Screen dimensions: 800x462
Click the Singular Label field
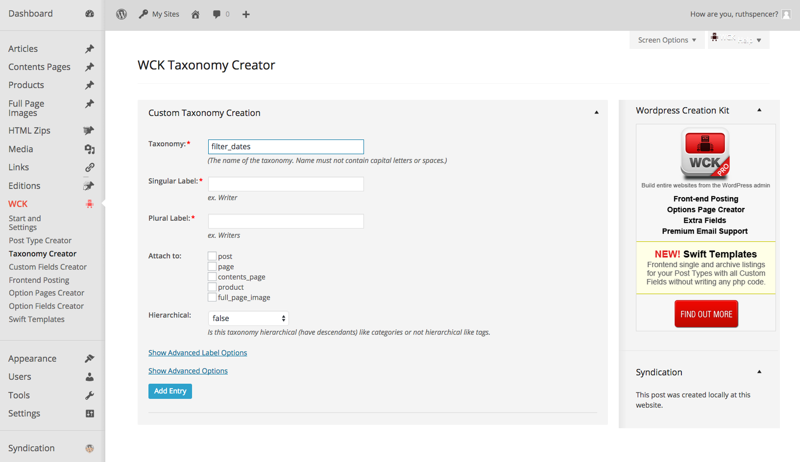[286, 184]
